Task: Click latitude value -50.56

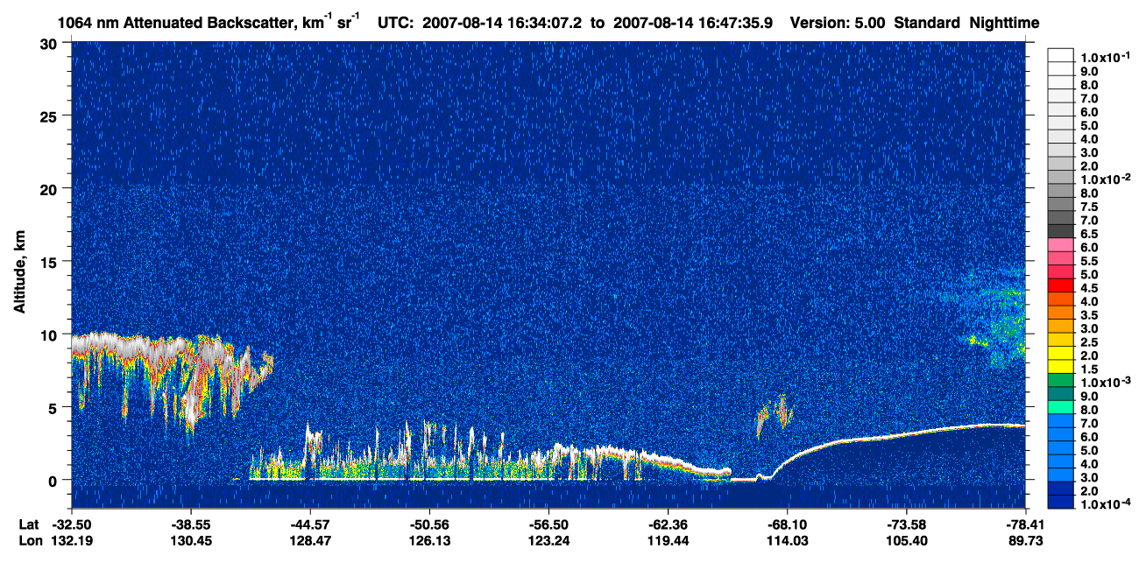Action: (428, 524)
